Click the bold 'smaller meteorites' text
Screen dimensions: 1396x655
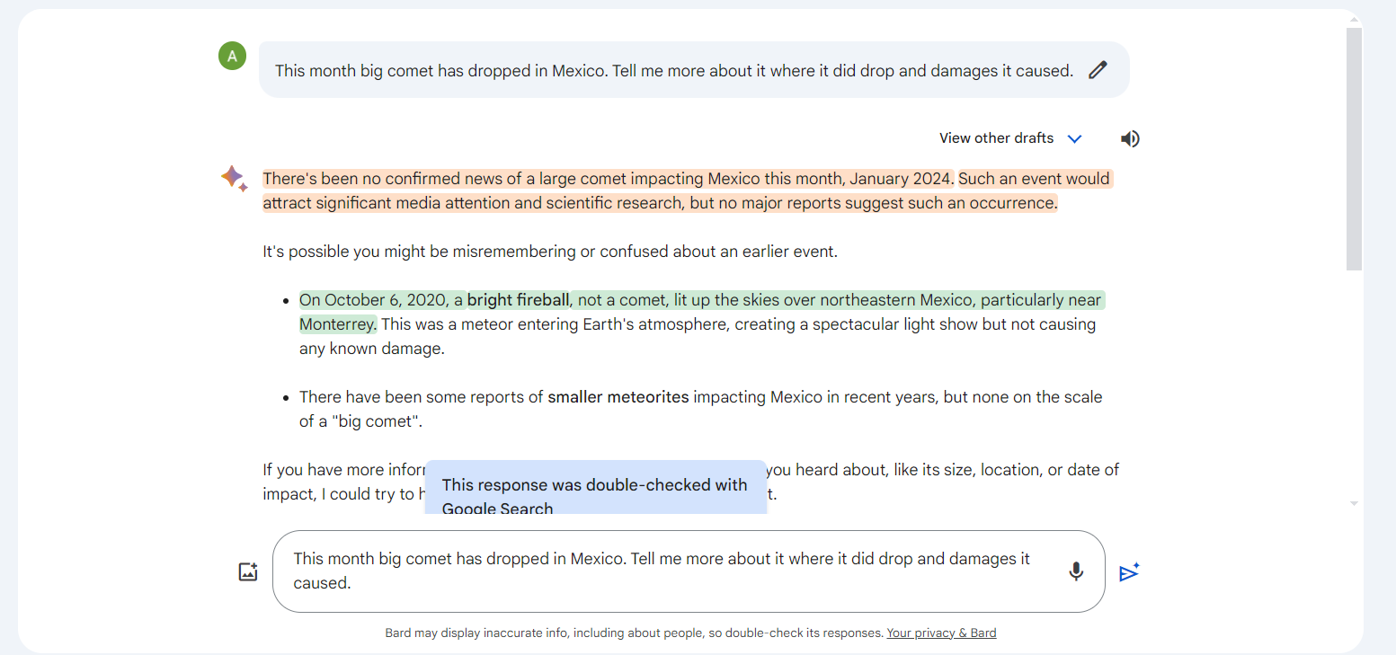618,397
